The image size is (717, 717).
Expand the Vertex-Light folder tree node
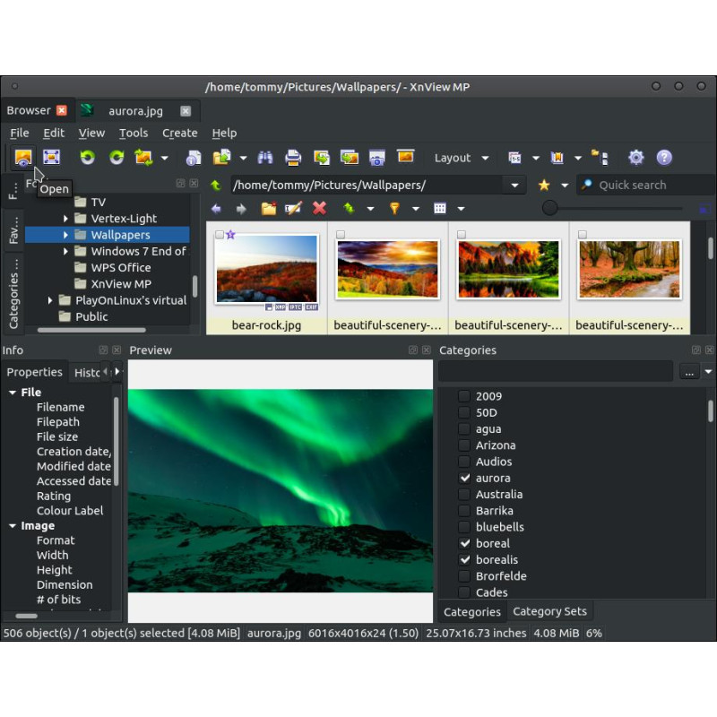(x=65, y=219)
